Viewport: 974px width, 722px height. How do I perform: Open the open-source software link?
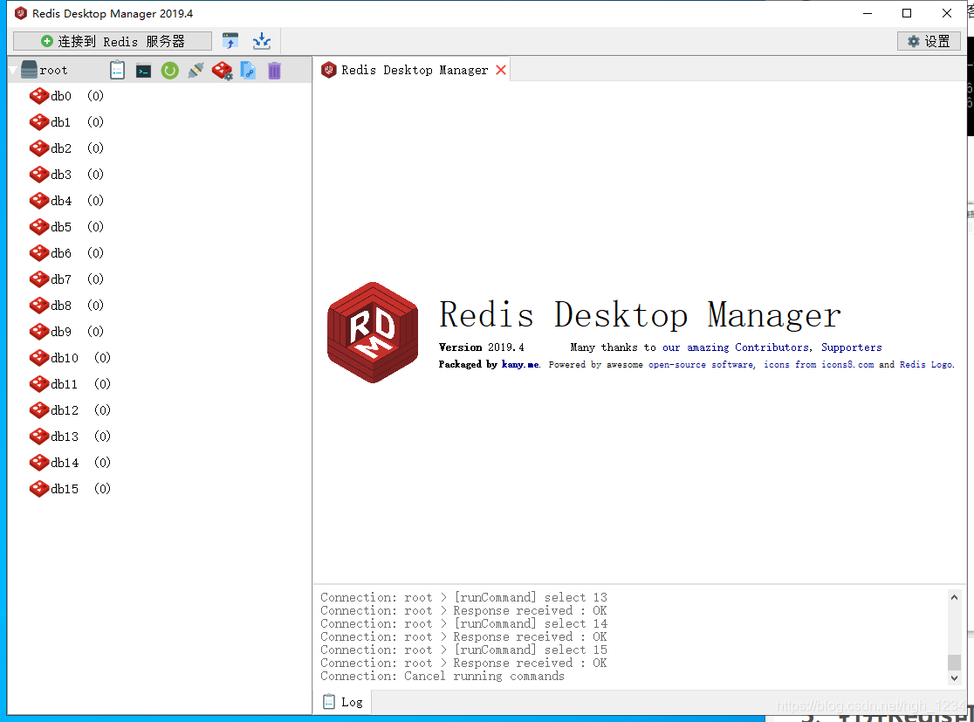[x=701, y=364]
